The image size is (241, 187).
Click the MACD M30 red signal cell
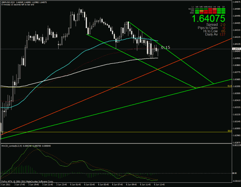[x=210, y=9]
